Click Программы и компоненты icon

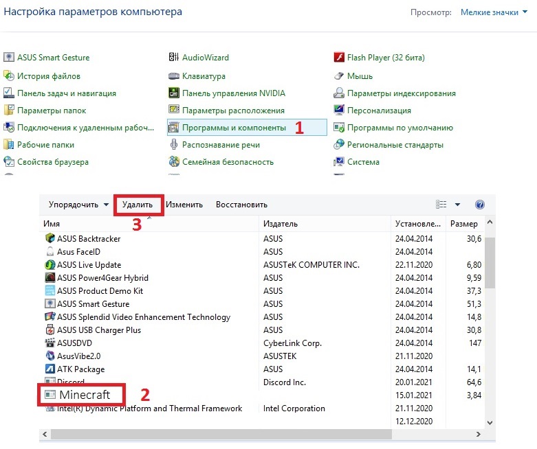pyautogui.click(x=174, y=127)
